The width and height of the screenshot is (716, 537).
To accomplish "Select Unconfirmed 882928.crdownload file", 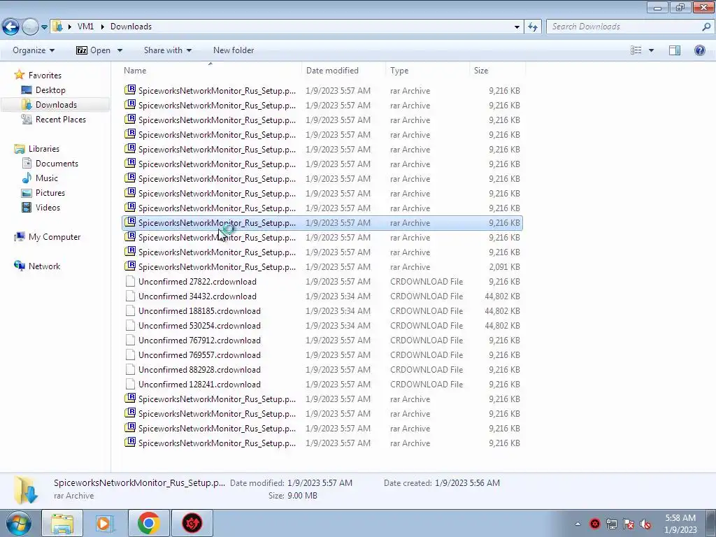I will tap(322, 369).
